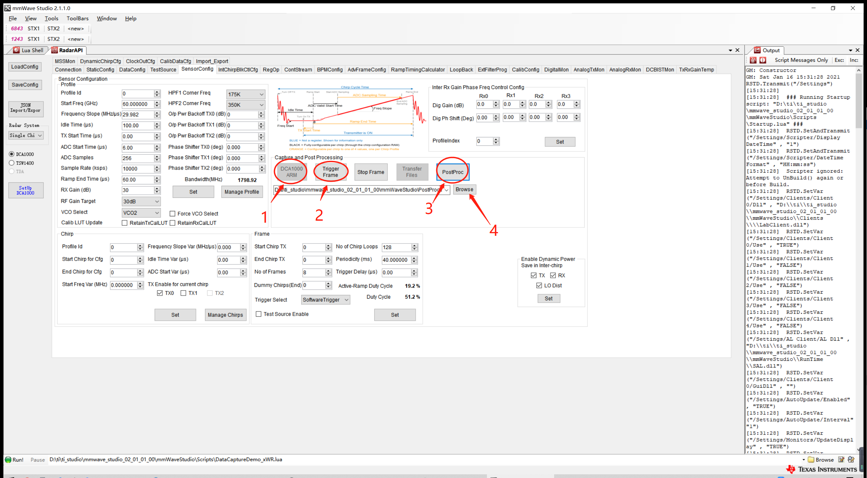Click the edit script notepad icon

(x=841, y=460)
